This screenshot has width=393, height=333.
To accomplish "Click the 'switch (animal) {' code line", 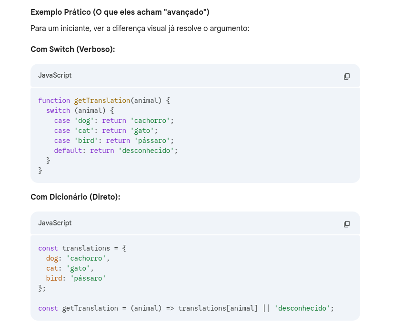I will pos(80,111).
